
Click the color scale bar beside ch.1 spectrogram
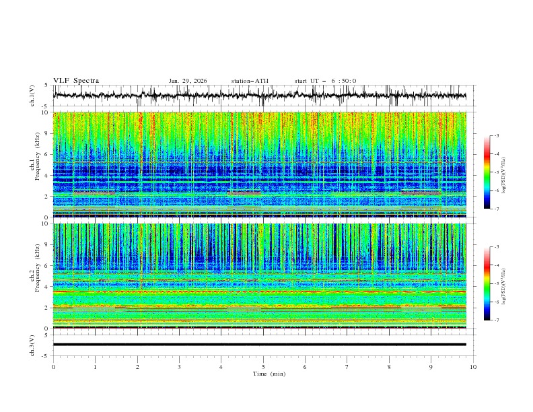[487, 172]
